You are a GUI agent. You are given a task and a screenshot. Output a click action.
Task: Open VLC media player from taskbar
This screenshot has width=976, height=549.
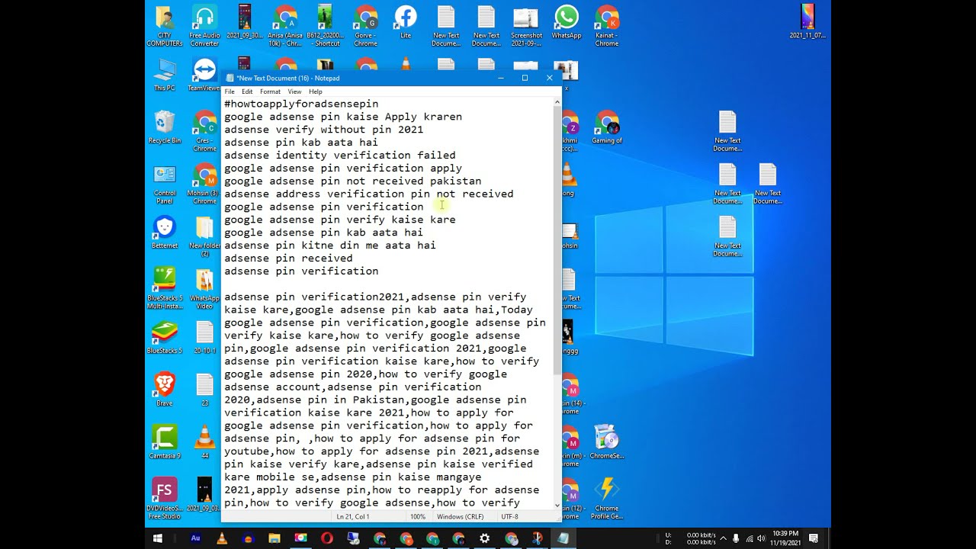coord(222,538)
